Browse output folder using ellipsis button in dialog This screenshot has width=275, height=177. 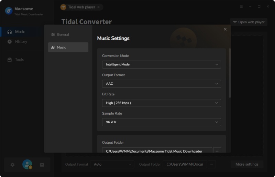point(217,151)
